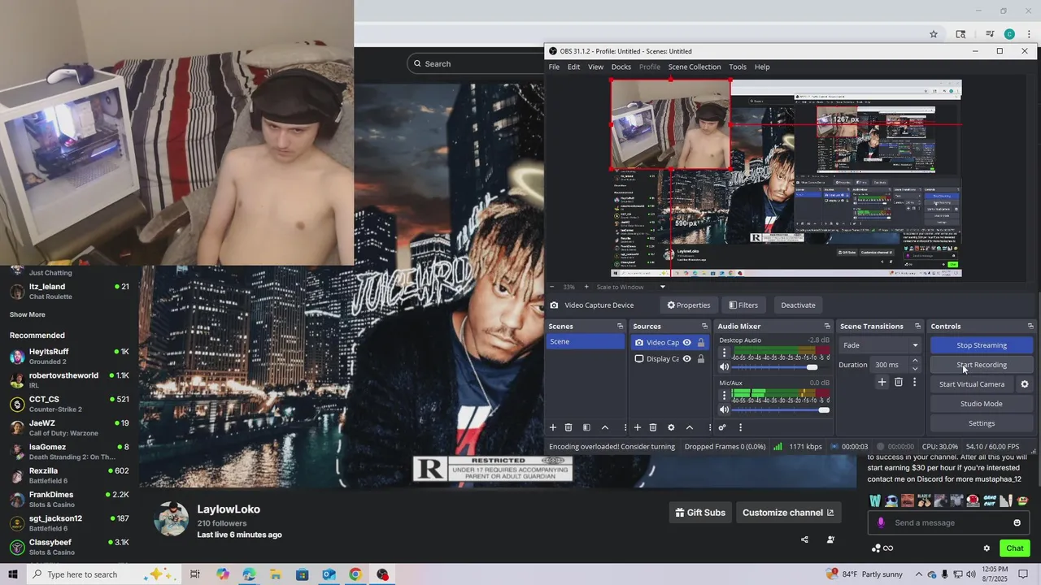Screen dimensions: 1041x585
Task: Zoom in the OBS preview
Action: (x=586, y=287)
